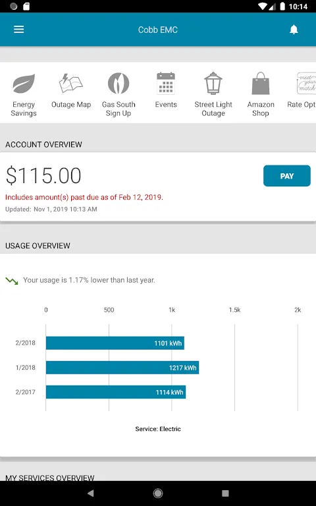Open Energy Savings leaf icon
The height and width of the screenshot is (506, 316).
[x=24, y=84]
